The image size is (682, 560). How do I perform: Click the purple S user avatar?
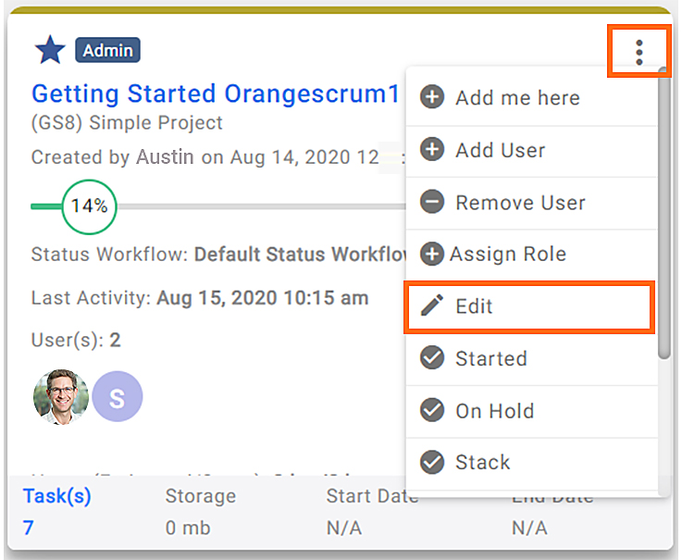pyautogui.click(x=118, y=396)
